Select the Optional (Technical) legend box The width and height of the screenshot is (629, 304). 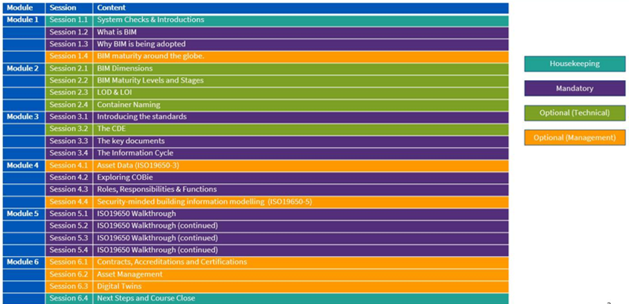pyautogui.click(x=575, y=113)
